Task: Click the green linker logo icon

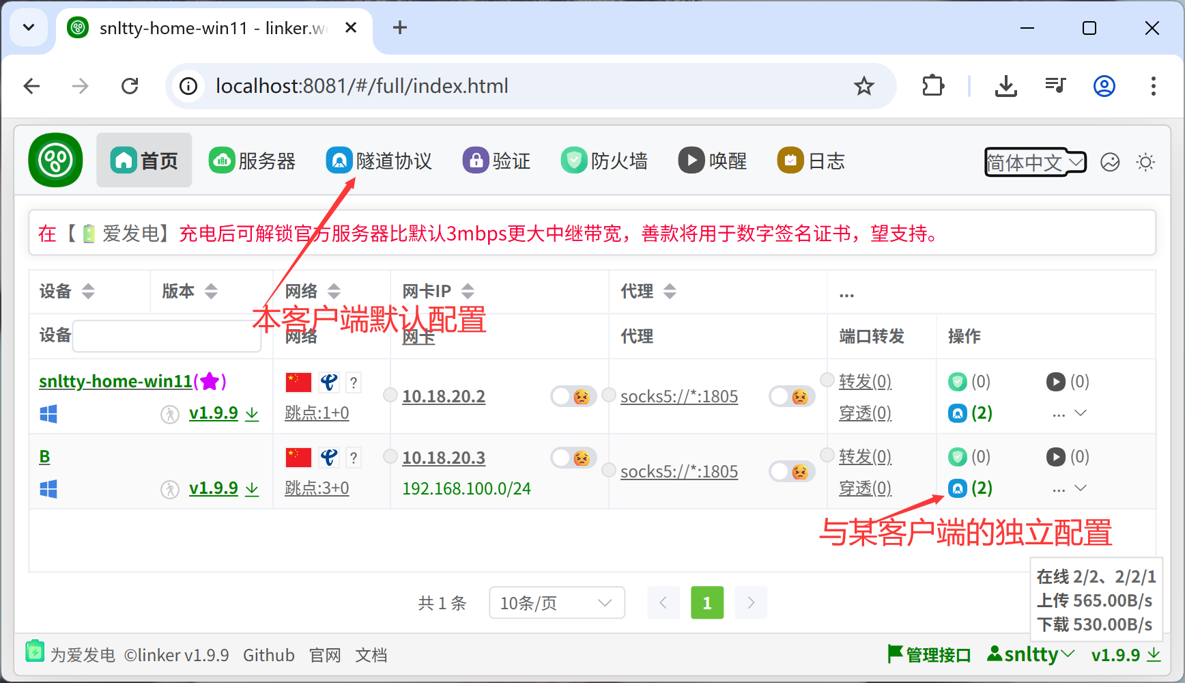Action: [55, 161]
